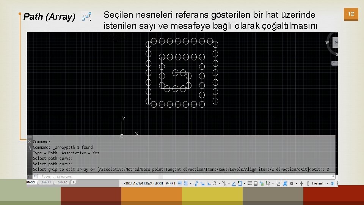Click the Levels option in command prompt
The height and width of the screenshot is (205, 364).
(x=236, y=169)
